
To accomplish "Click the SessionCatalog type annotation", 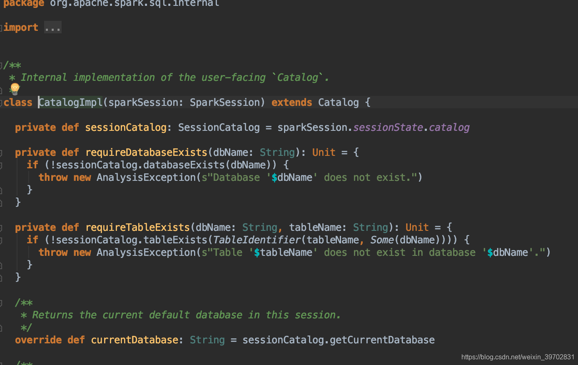I will coord(219,127).
